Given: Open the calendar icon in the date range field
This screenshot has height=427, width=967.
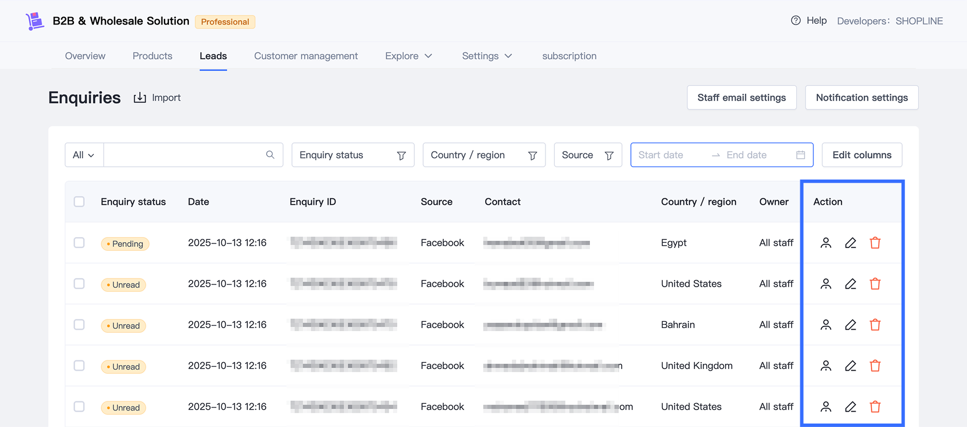Looking at the screenshot, I should 800,155.
